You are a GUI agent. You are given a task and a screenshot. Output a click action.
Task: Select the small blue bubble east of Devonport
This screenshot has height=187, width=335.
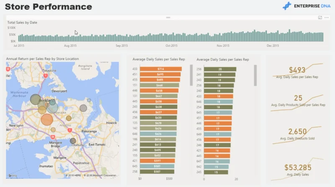(x=89, y=100)
